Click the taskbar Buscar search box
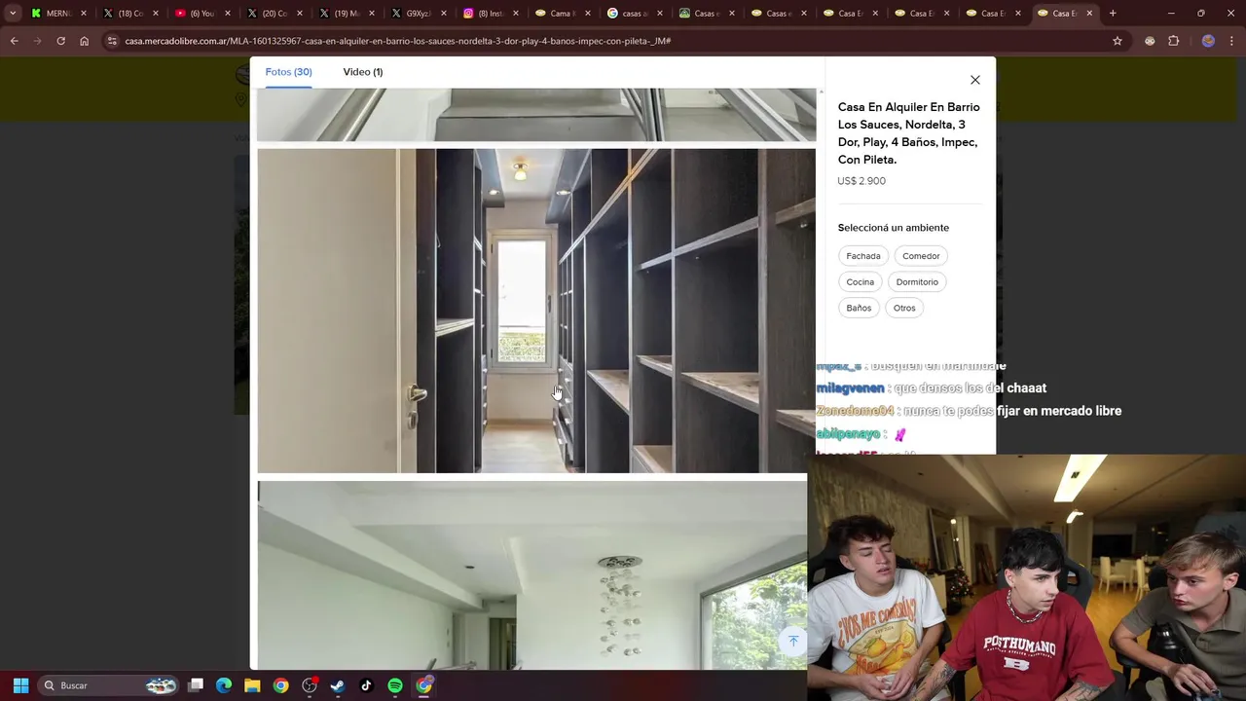Viewport: 1246px width, 701px height. pyautogui.click(x=109, y=685)
